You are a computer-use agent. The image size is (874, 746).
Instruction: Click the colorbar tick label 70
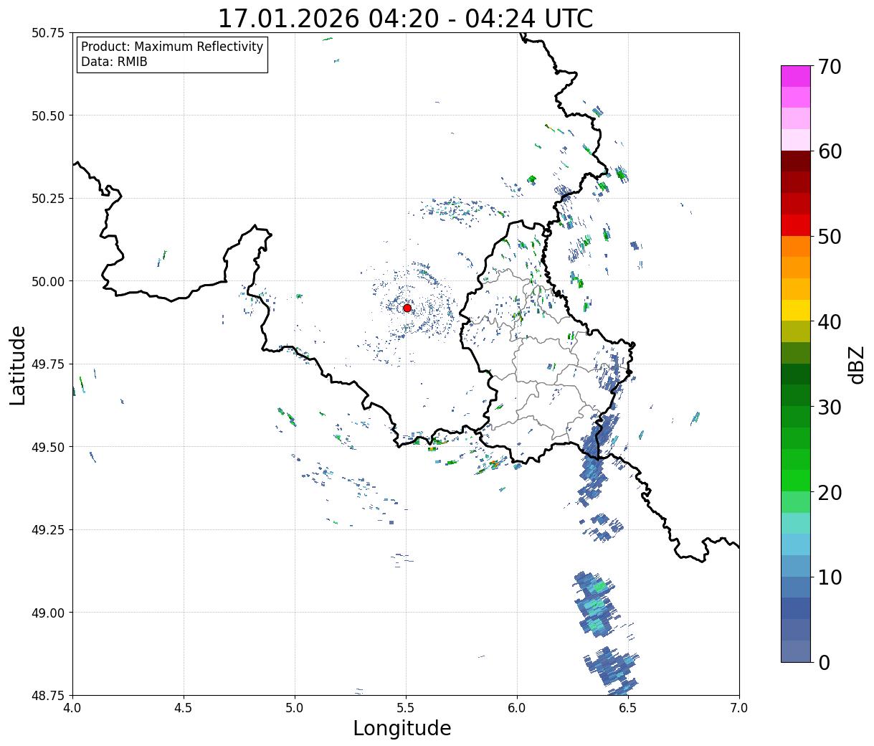coord(830,67)
